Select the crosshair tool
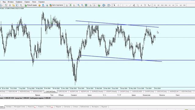This screenshot has width=195, height=110. pyautogui.click(x=118, y=5)
